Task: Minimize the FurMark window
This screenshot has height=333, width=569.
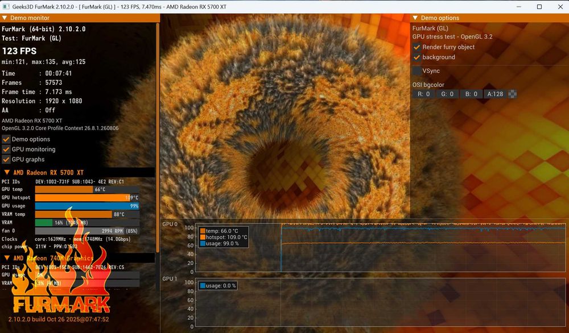Action: coord(519,6)
